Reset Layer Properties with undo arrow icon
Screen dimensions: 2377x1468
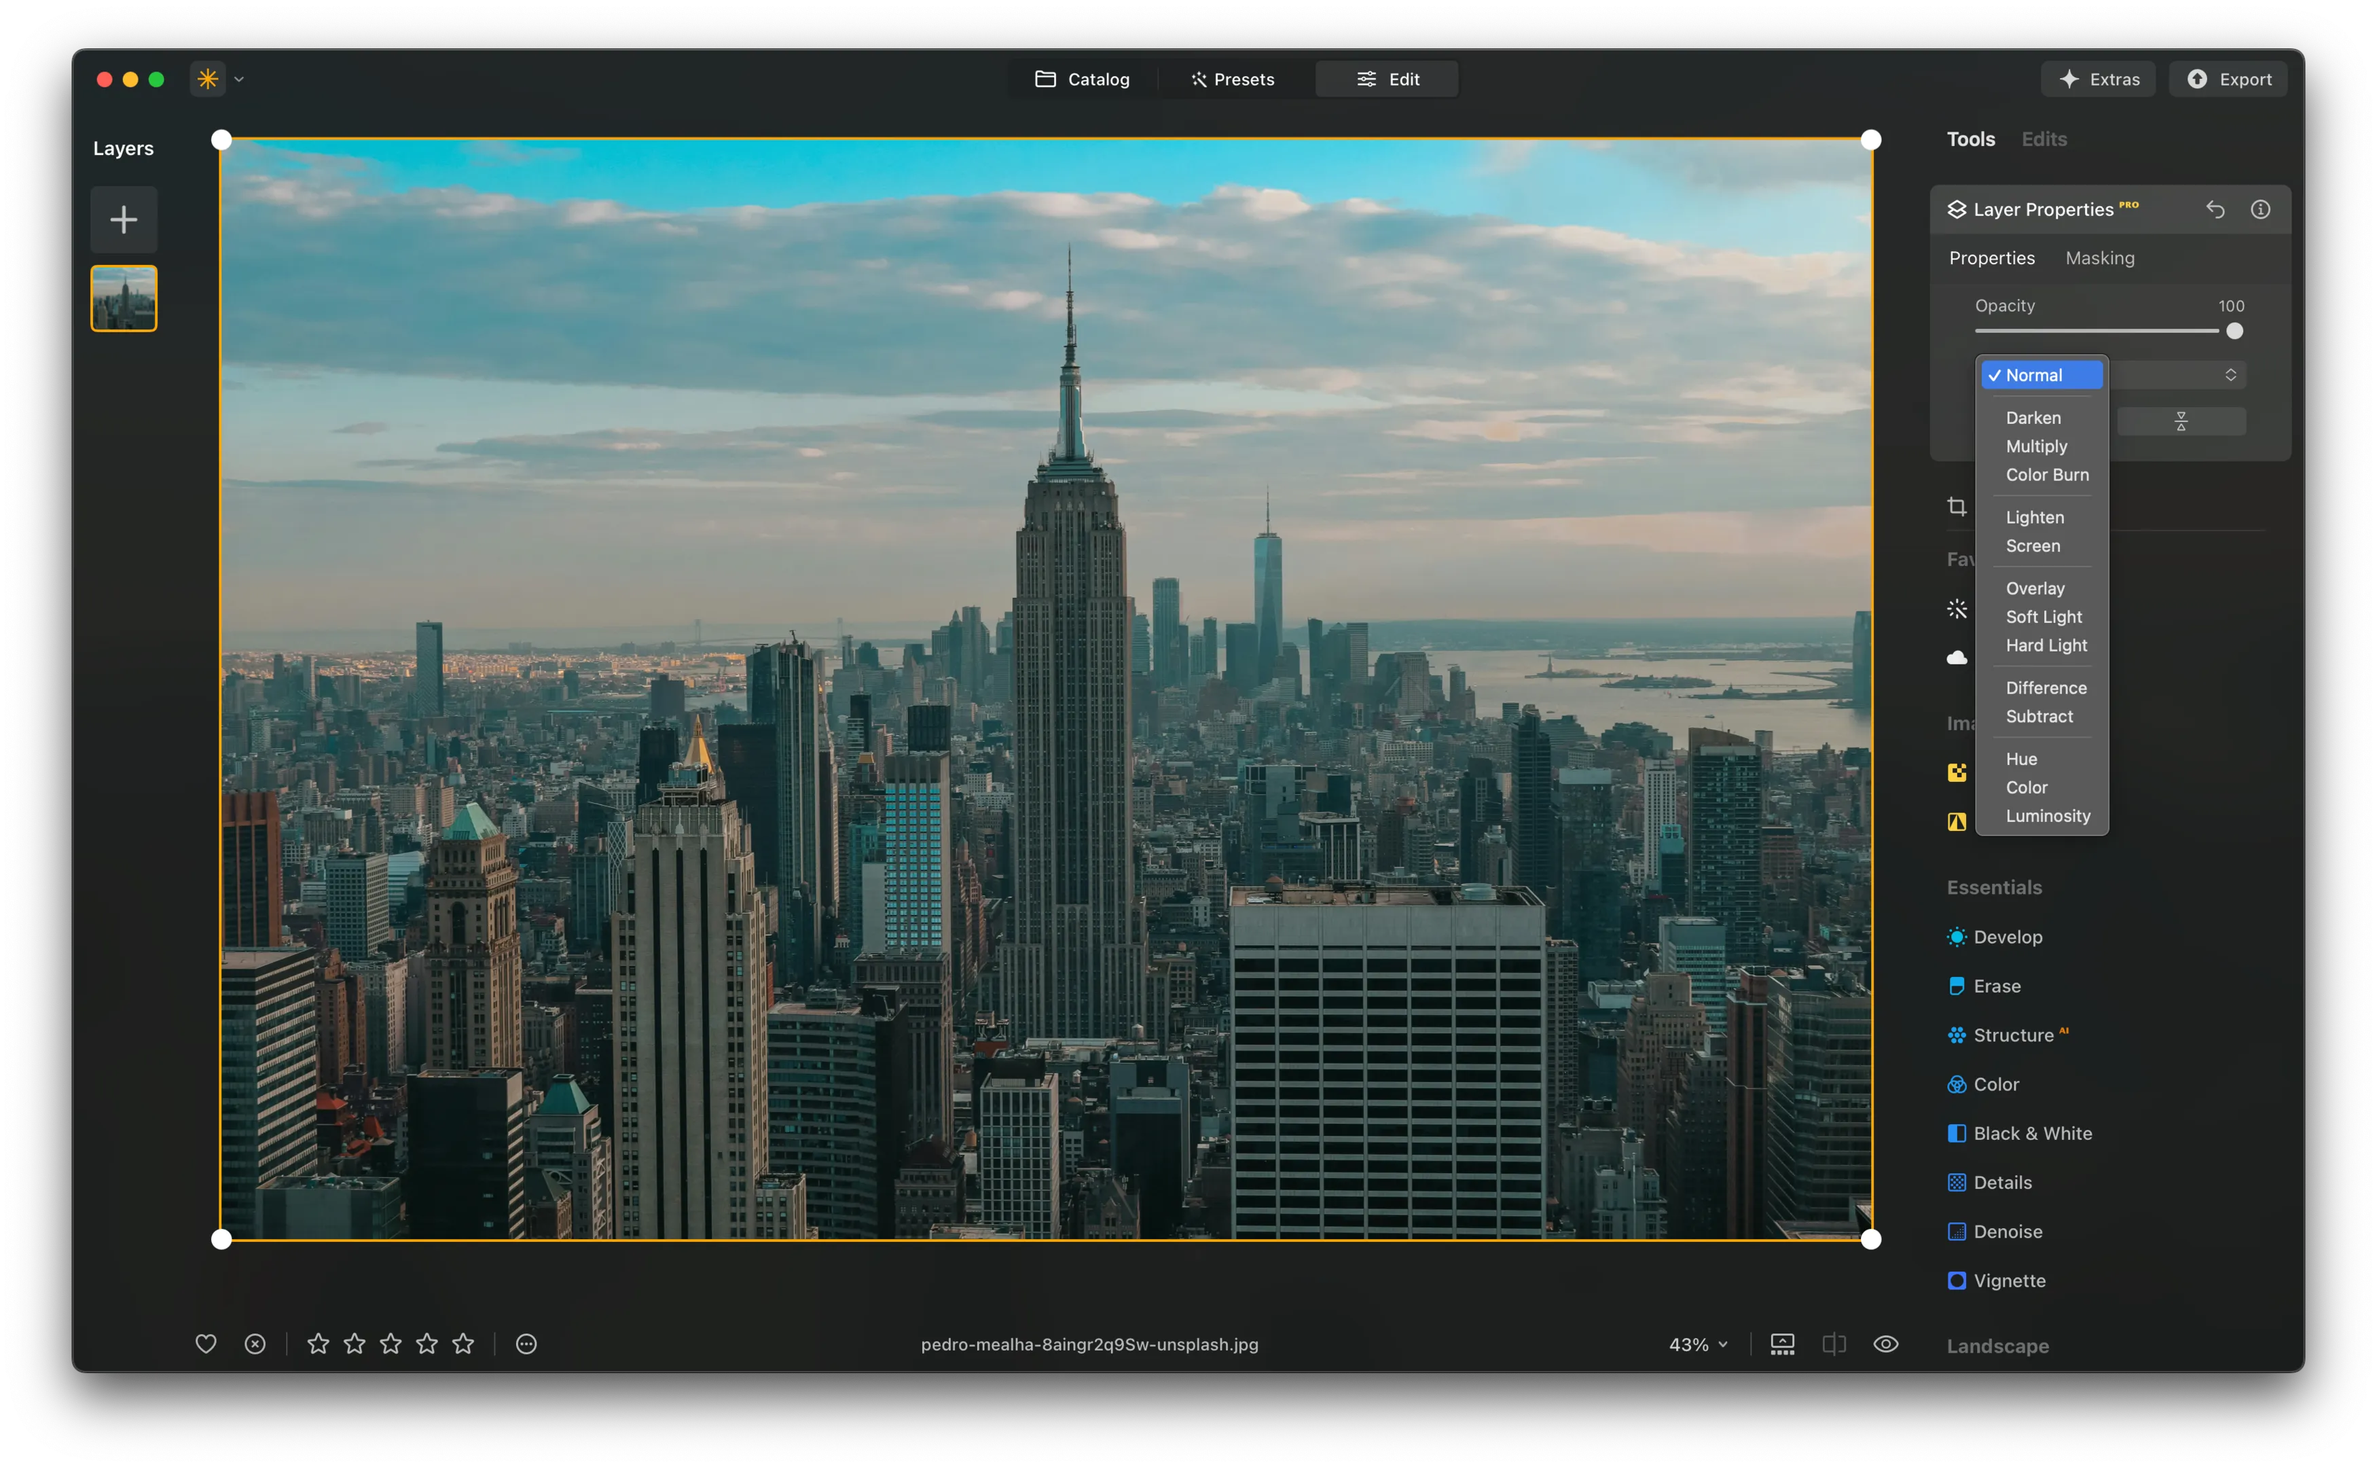(2215, 210)
